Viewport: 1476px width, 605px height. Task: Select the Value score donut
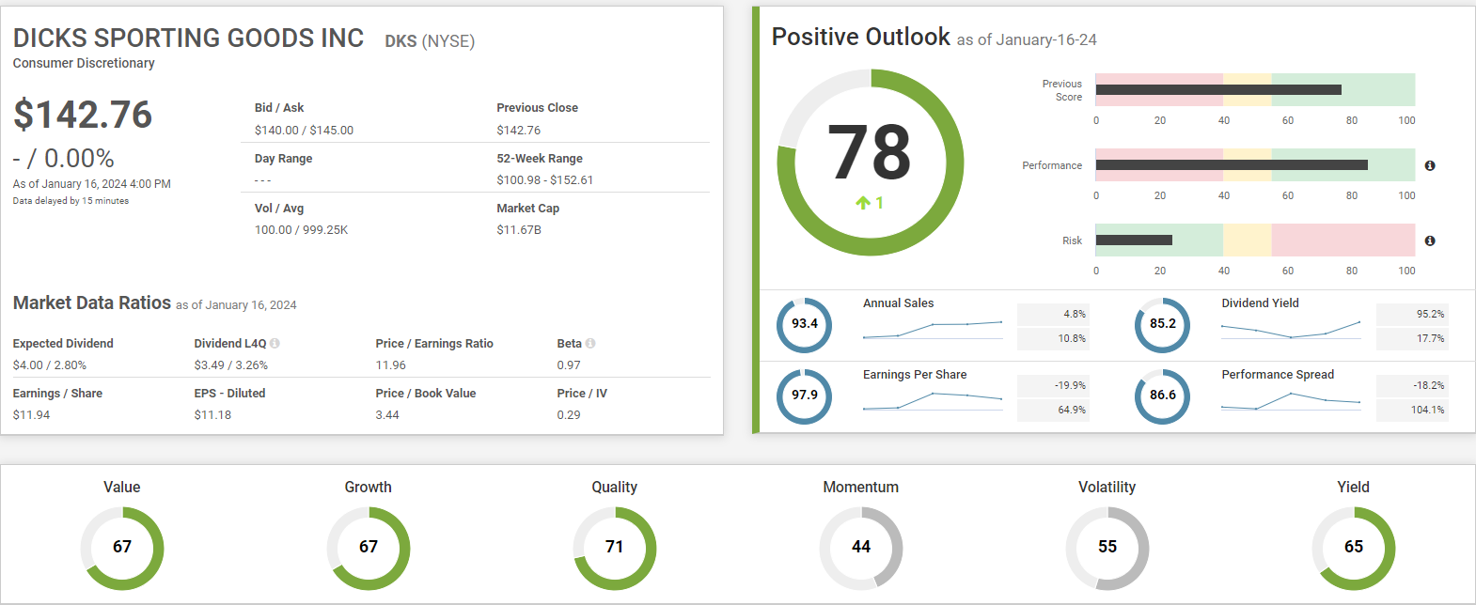tap(122, 549)
